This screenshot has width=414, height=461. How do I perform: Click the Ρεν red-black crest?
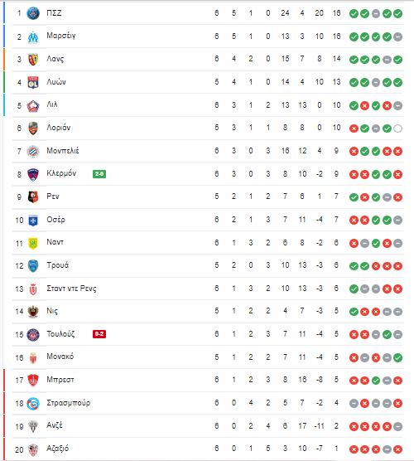[x=33, y=197]
